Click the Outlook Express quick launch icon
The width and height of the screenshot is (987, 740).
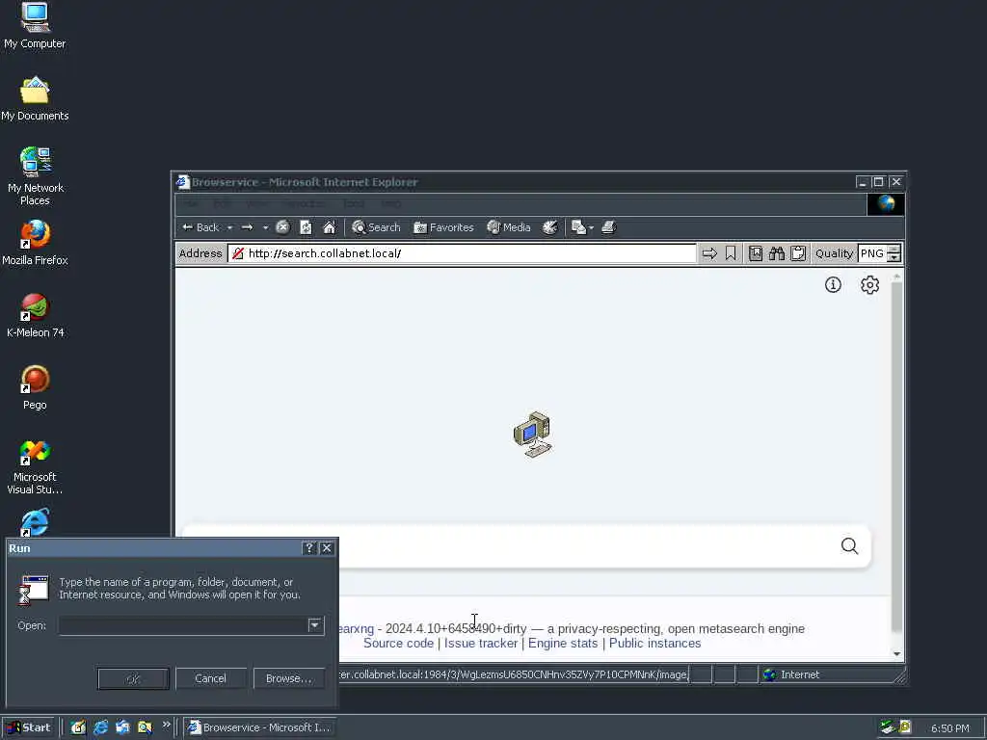click(122, 727)
